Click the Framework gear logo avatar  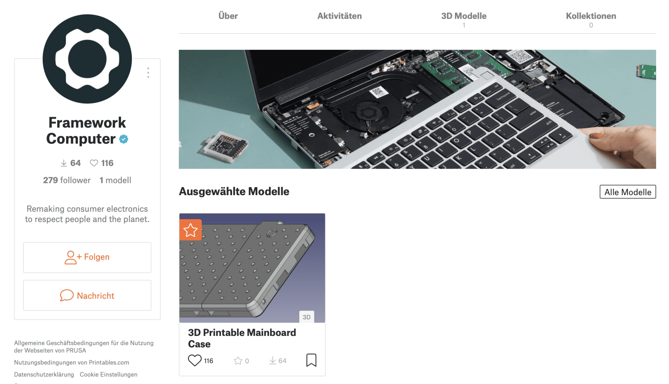[87, 59]
